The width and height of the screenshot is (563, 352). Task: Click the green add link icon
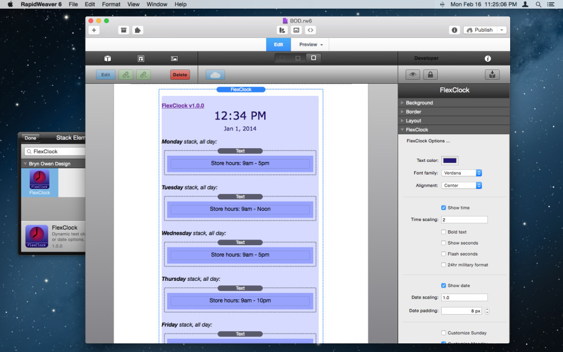point(126,75)
